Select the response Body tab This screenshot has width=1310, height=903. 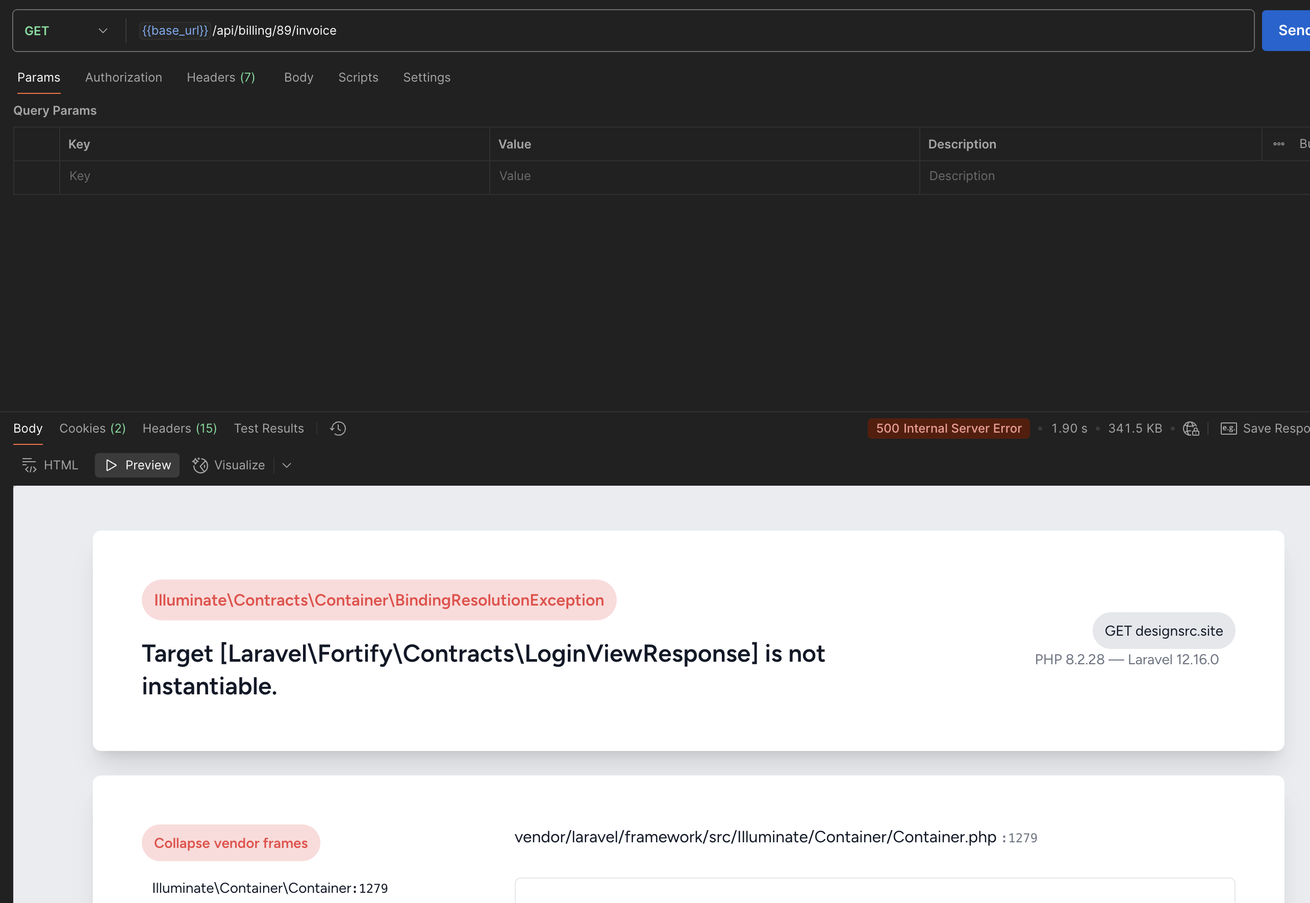pyautogui.click(x=28, y=429)
